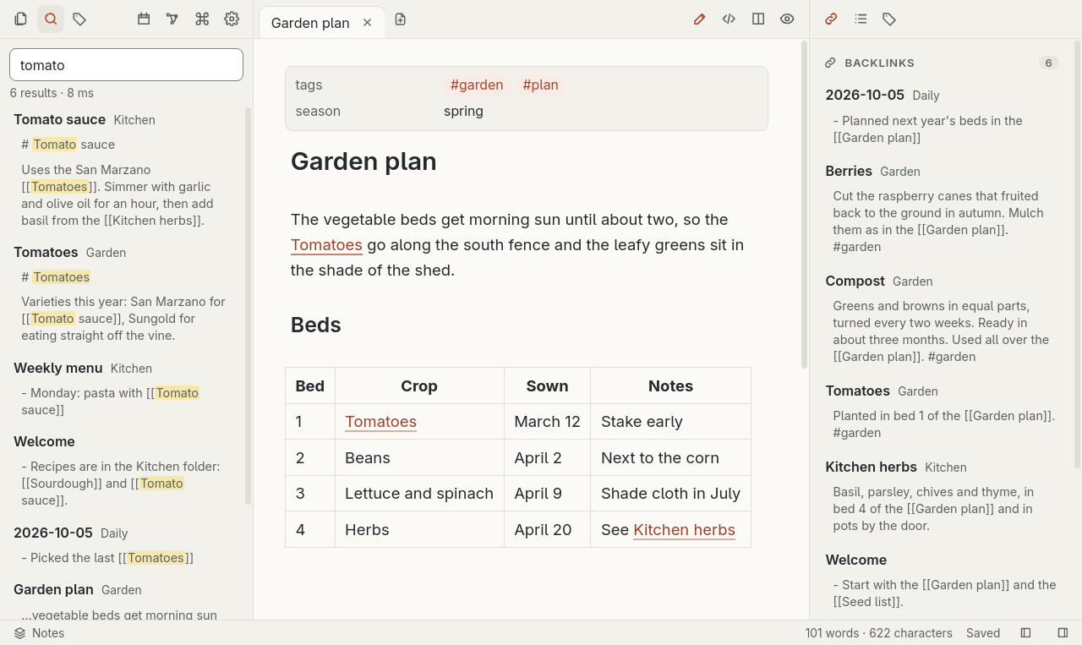Open the command palette icon
This screenshot has width=1082, height=645.
click(202, 19)
